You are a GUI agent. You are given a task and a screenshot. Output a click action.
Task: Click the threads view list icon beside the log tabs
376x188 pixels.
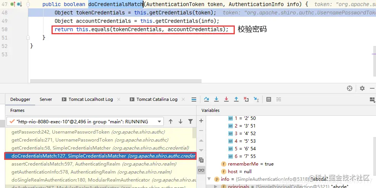tap(194, 99)
